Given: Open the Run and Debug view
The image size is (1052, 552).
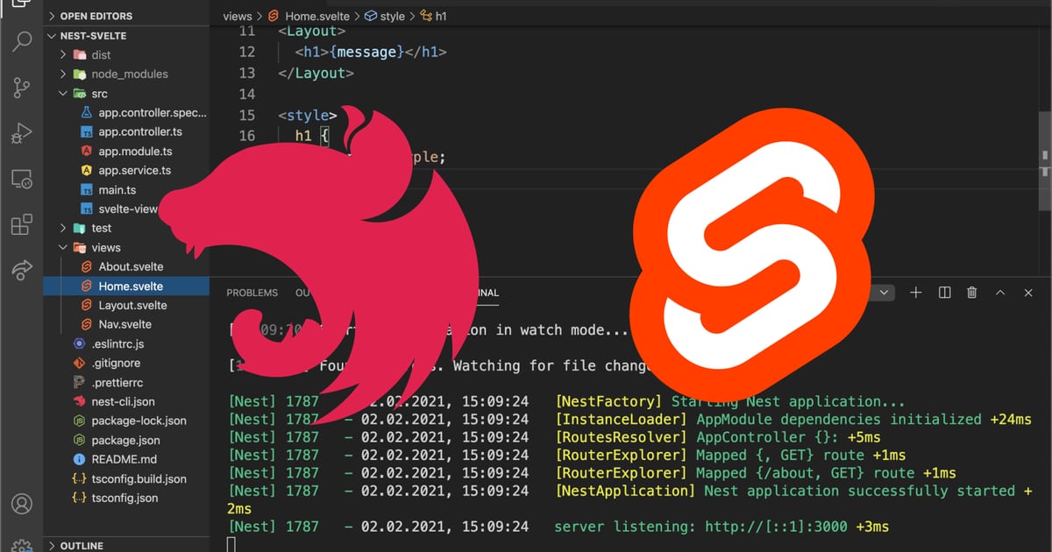Looking at the screenshot, I should pos(22,132).
